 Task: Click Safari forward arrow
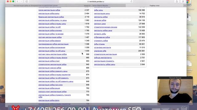(x=21, y=2)
